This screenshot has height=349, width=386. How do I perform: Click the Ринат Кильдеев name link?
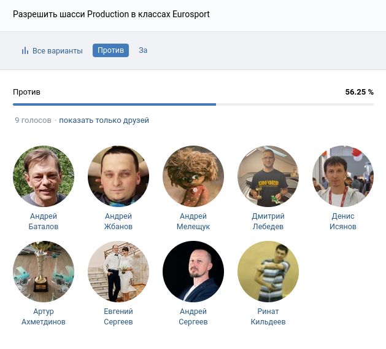coord(268,316)
